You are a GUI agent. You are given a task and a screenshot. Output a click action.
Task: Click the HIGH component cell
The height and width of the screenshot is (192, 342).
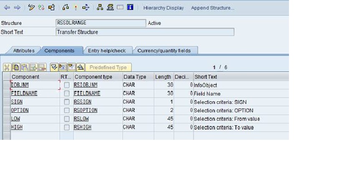point(35,127)
